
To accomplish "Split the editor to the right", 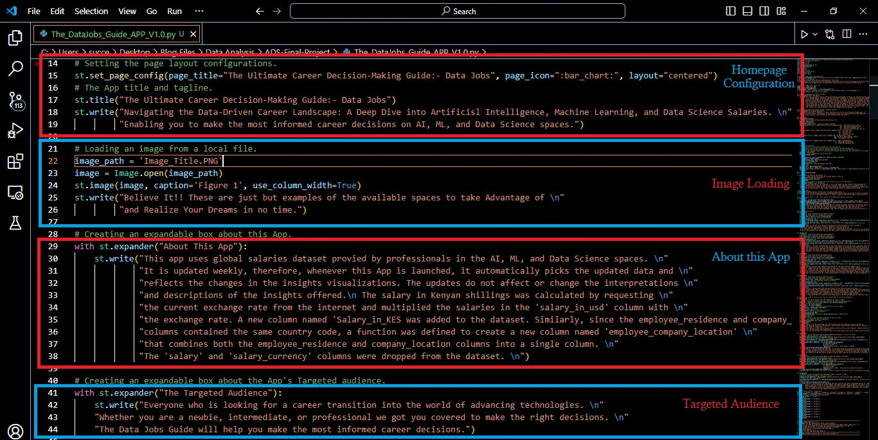I will (x=847, y=34).
